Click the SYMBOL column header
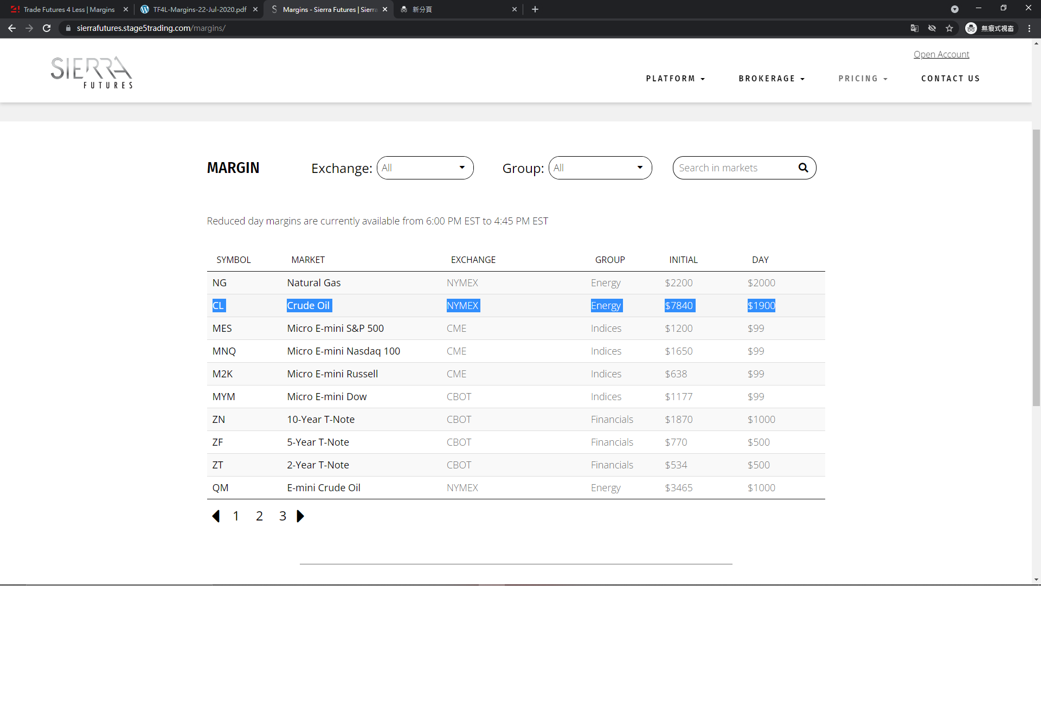 tap(234, 260)
